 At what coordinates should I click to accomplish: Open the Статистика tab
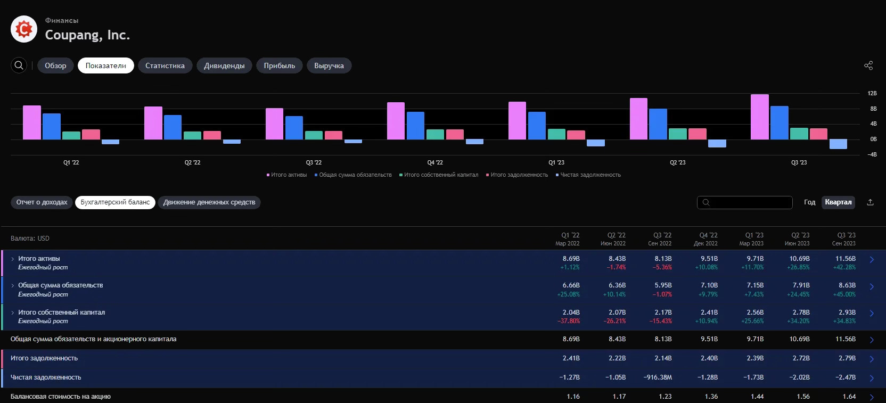tap(165, 65)
